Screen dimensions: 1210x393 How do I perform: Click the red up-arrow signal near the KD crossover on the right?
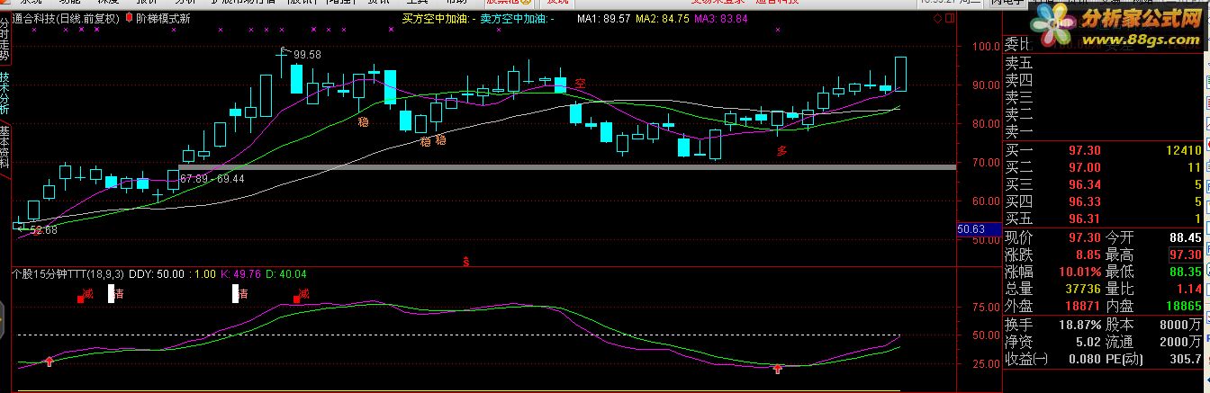click(x=778, y=368)
